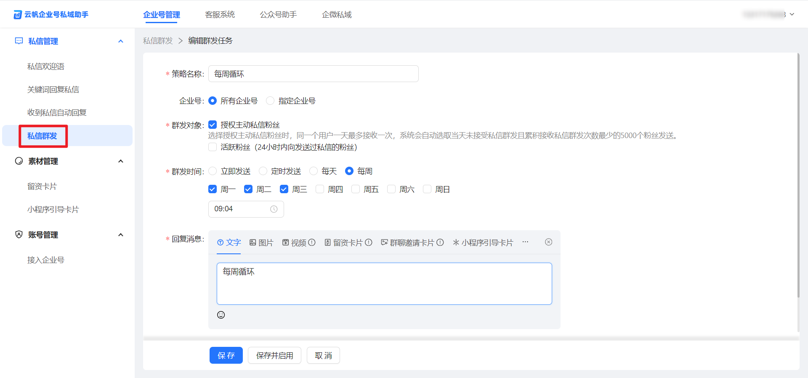Remove reply message with circled X icon

point(549,242)
